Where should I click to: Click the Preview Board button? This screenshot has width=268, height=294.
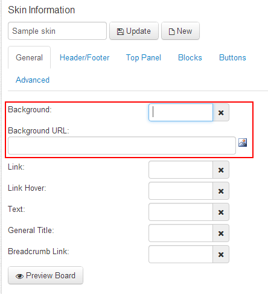[45, 275]
